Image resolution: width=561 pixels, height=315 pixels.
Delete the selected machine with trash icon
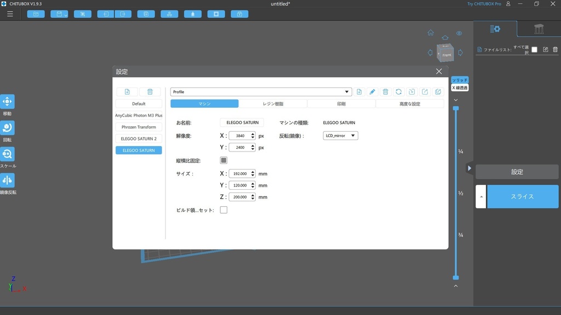150,92
